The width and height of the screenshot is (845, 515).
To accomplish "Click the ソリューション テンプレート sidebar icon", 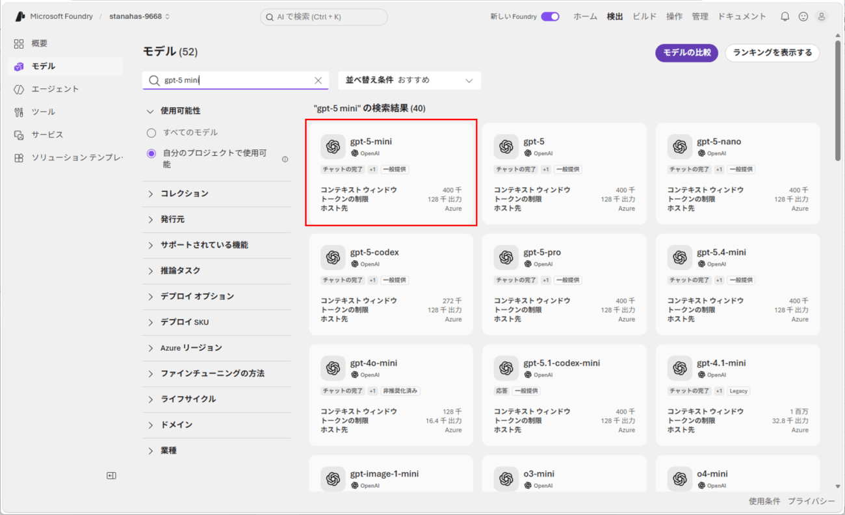I will click(19, 158).
